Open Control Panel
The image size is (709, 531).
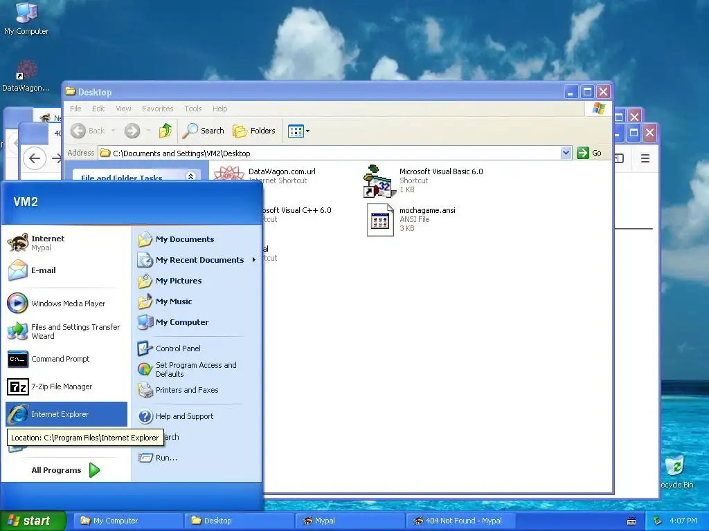(x=197, y=348)
